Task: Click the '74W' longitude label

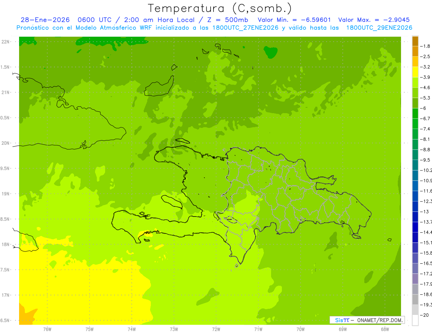Action: (x=132, y=329)
